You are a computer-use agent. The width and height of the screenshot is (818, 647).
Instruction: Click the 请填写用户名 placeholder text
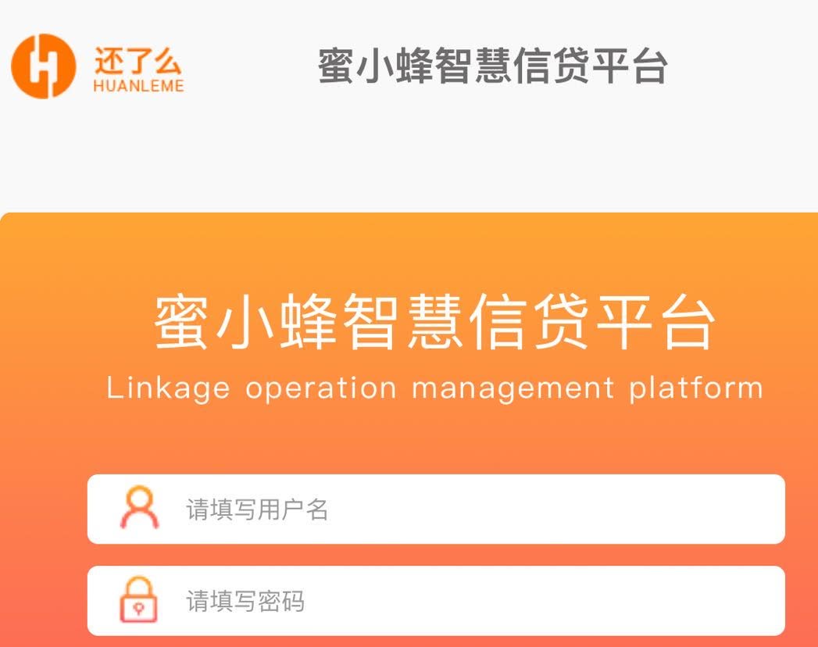(257, 509)
